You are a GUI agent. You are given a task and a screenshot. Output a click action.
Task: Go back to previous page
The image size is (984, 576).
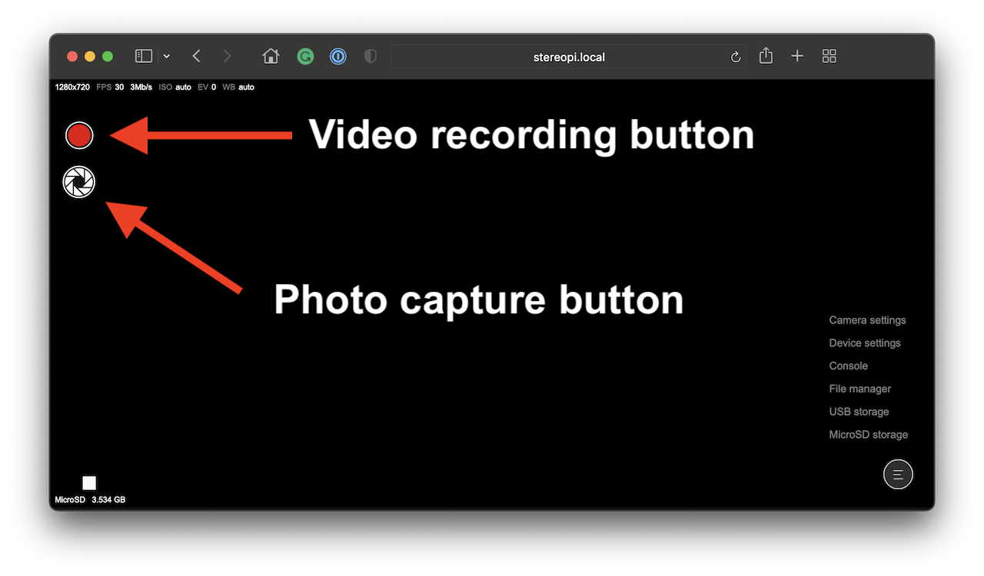tap(197, 56)
